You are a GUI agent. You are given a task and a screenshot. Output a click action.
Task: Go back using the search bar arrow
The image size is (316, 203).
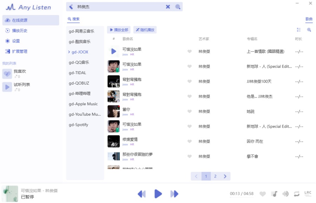pyautogui.click(x=71, y=7)
